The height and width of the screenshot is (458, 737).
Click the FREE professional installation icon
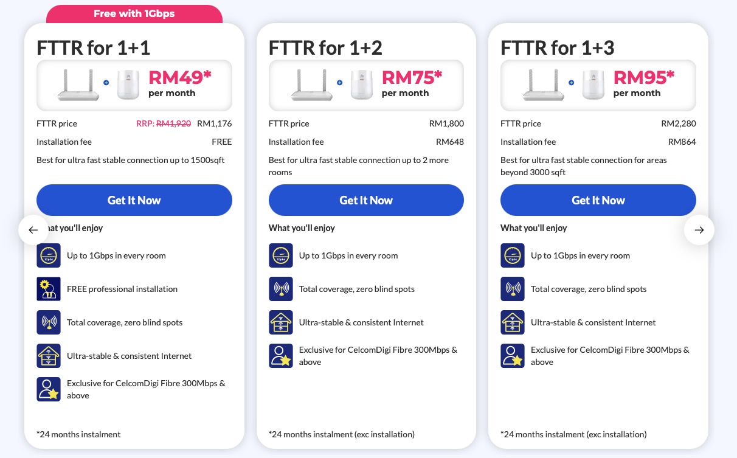pos(49,289)
